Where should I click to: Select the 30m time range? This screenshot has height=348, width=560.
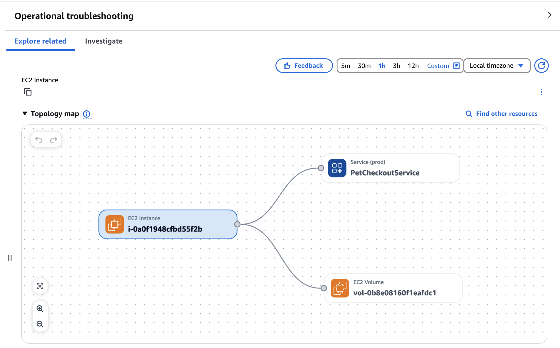(364, 66)
